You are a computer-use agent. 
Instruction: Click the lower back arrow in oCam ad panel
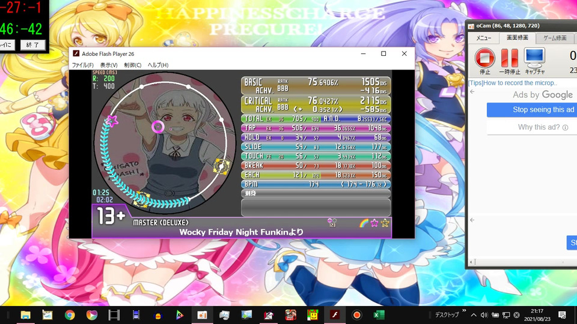click(x=472, y=220)
